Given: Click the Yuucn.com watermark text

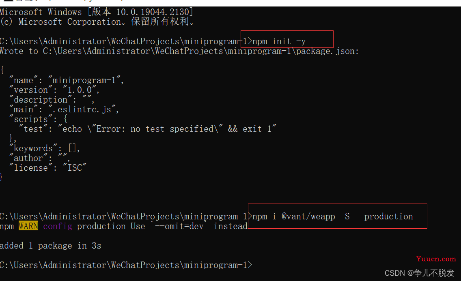Looking at the screenshot, I should click(436, 259).
